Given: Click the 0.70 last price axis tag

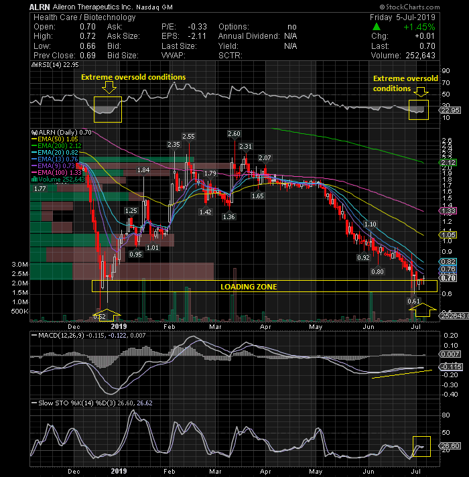Looking at the screenshot, I should coord(448,278).
